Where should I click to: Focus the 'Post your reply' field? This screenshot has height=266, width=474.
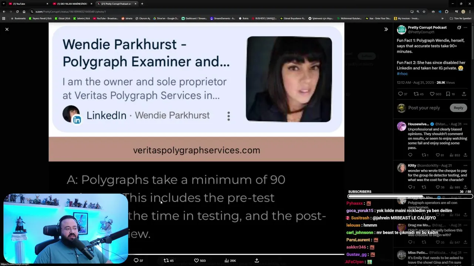pos(424,108)
